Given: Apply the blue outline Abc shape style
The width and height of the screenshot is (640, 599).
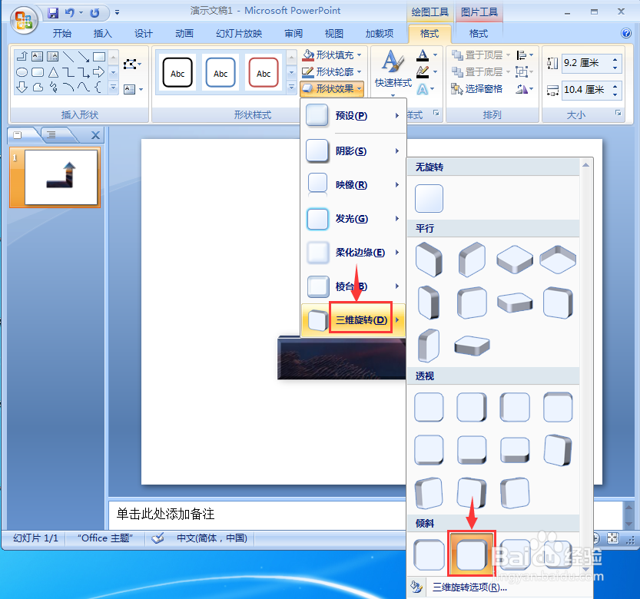Looking at the screenshot, I should click(221, 73).
